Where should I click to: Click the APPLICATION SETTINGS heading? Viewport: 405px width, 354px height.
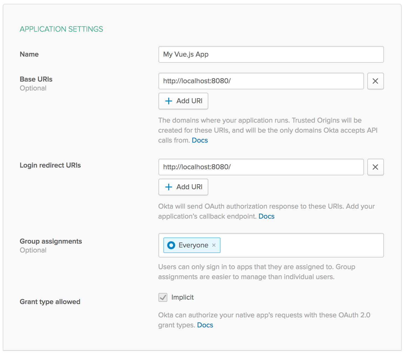[x=61, y=29]
